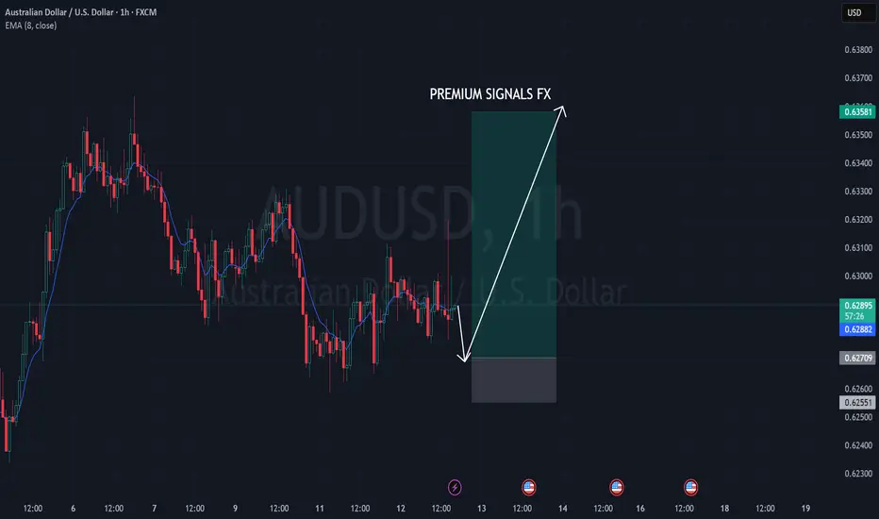Select the white upward arrow drawing
879x519 pixels.
[x=516, y=231]
